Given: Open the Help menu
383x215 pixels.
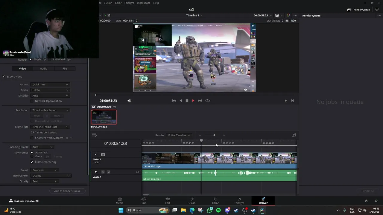Looking at the screenshot, I should coord(156,3).
